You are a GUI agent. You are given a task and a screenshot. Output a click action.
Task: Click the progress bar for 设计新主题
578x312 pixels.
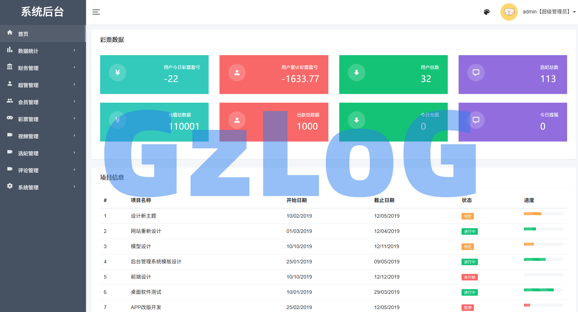tap(543, 214)
